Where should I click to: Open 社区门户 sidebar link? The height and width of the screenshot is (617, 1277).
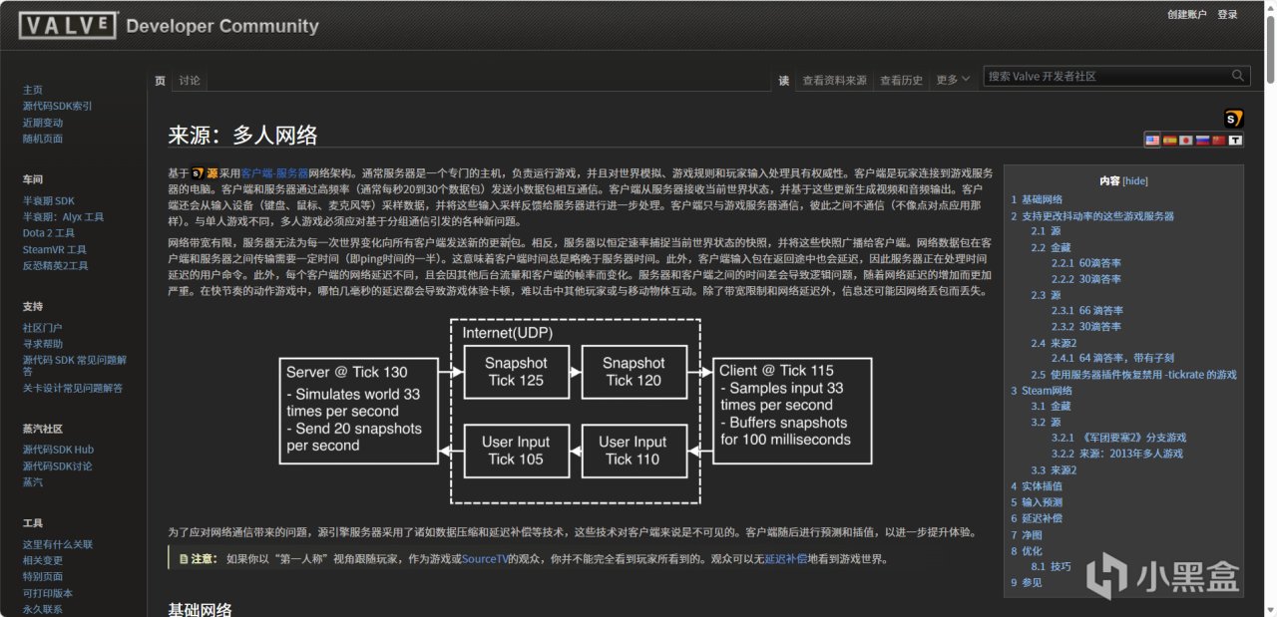[43, 327]
